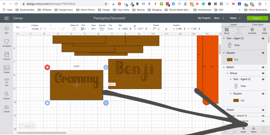Open the Edit dropdown
270x135 pixels.
point(83,29)
